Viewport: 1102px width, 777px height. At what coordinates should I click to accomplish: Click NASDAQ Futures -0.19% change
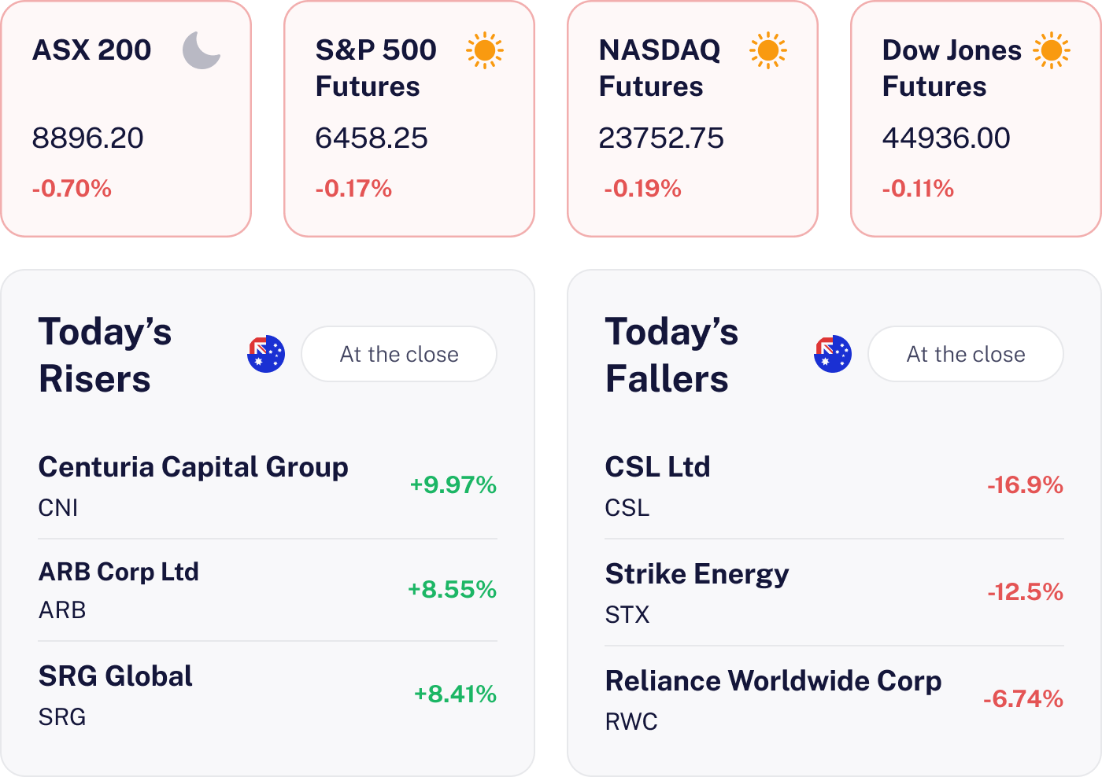coord(642,189)
